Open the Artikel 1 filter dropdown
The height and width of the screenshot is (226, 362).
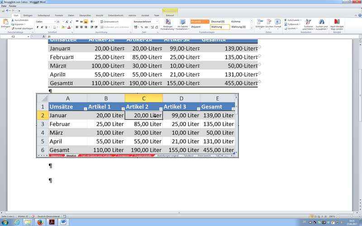pyautogui.click(x=123, y=109)
